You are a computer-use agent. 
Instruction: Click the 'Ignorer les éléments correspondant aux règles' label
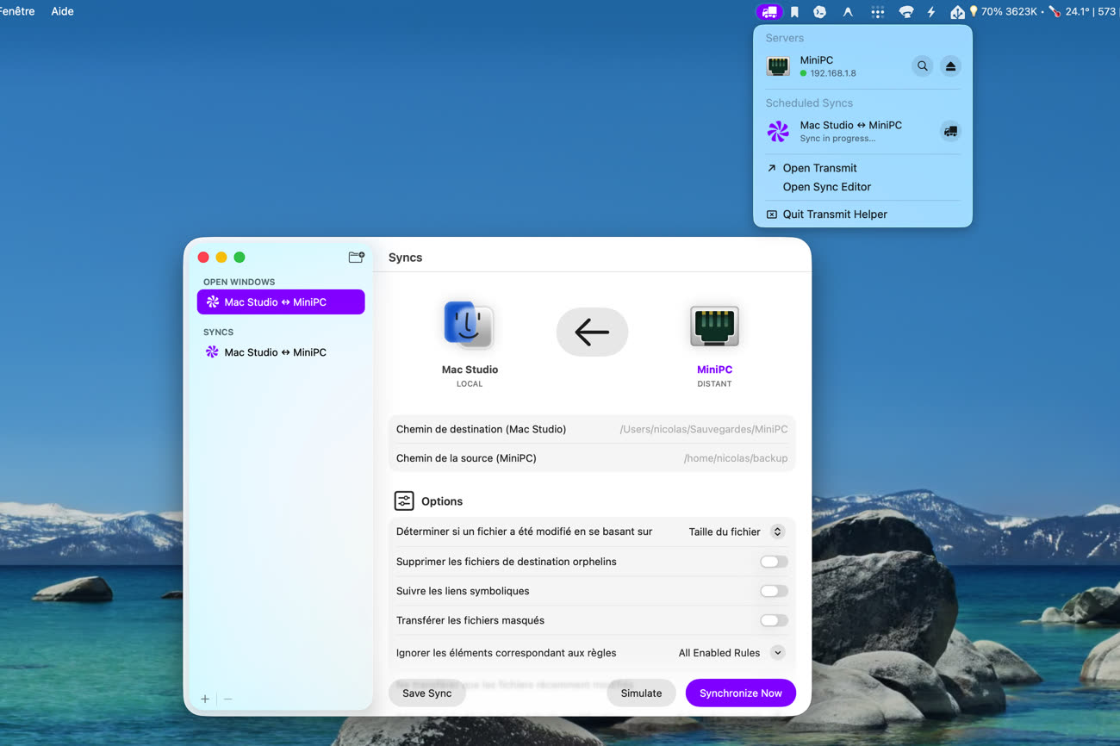pyautogui.click(x=506, y=653)
